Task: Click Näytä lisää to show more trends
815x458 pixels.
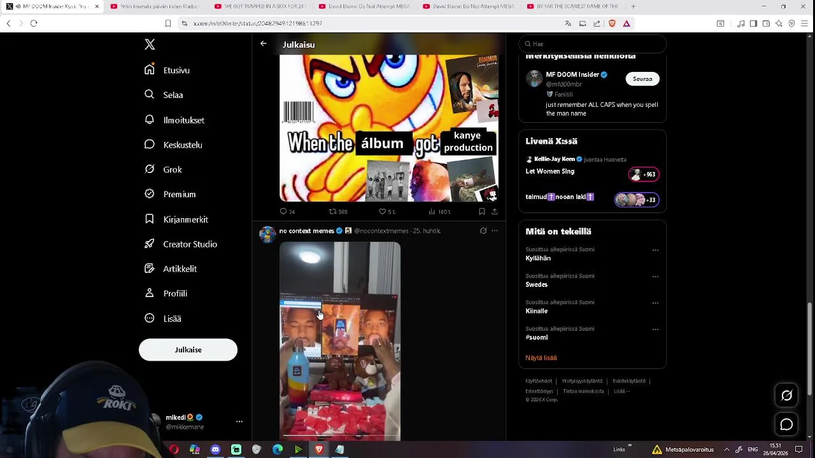Action: pos(541,357)
